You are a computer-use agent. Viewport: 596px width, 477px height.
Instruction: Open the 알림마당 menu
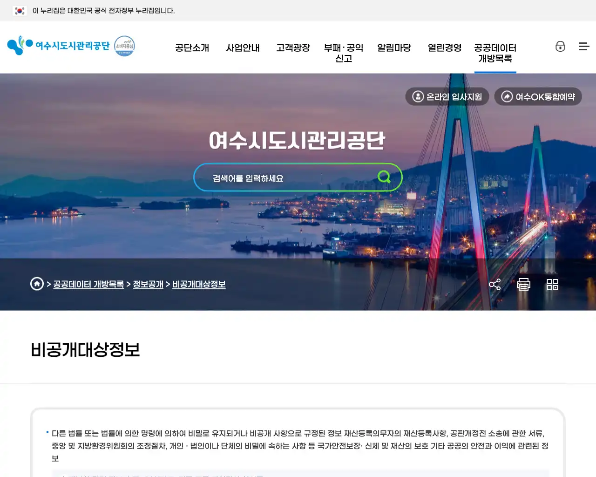(x=394, y=48)
